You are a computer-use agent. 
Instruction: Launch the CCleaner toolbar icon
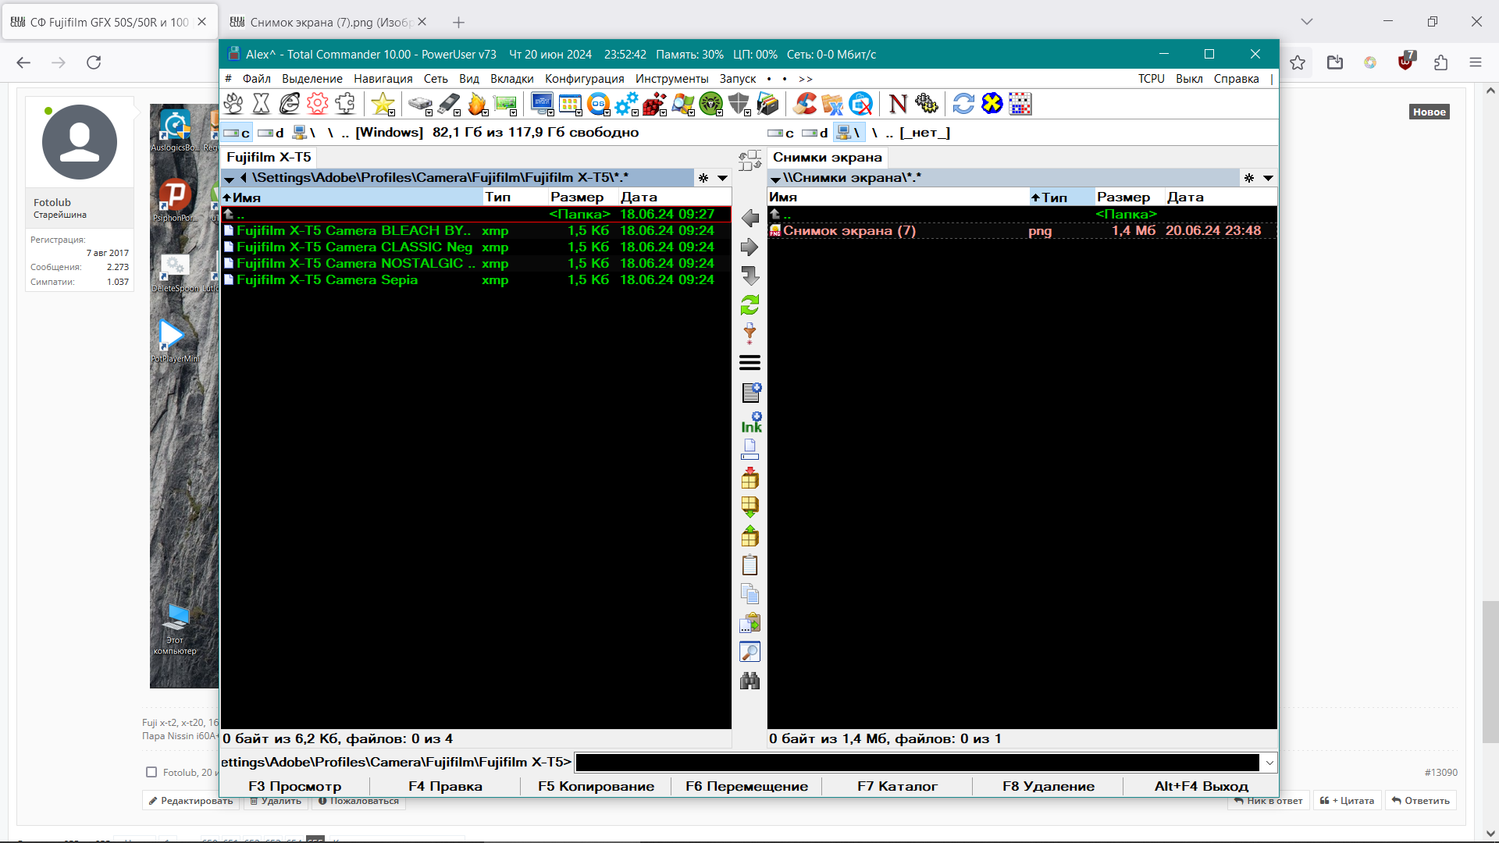pyautogui.click(x=805, y=104)
